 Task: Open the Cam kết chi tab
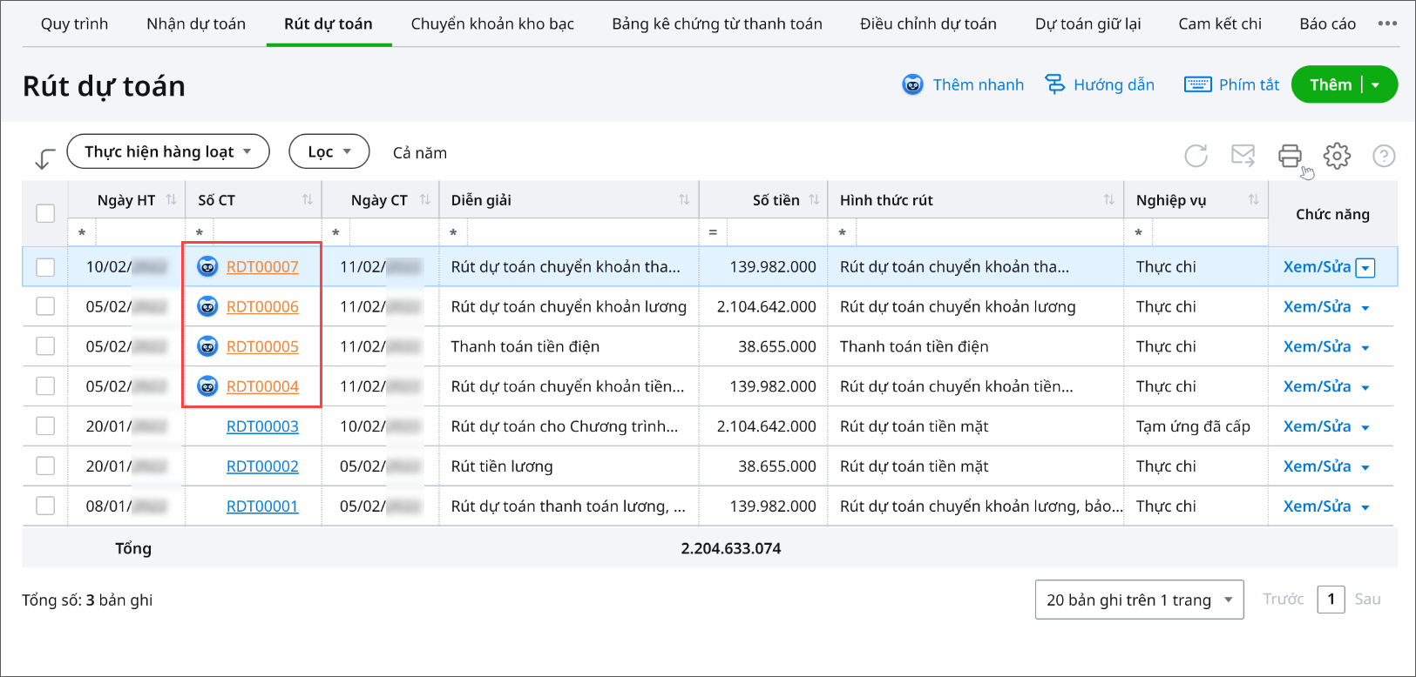1220,23
